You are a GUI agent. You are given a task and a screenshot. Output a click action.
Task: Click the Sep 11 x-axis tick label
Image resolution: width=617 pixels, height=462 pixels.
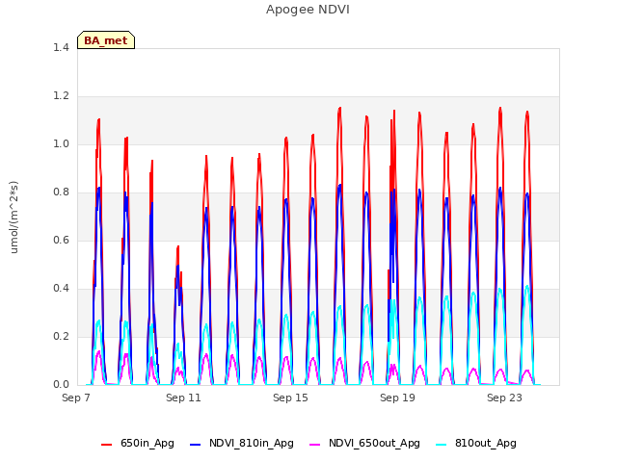pos(183,398)
